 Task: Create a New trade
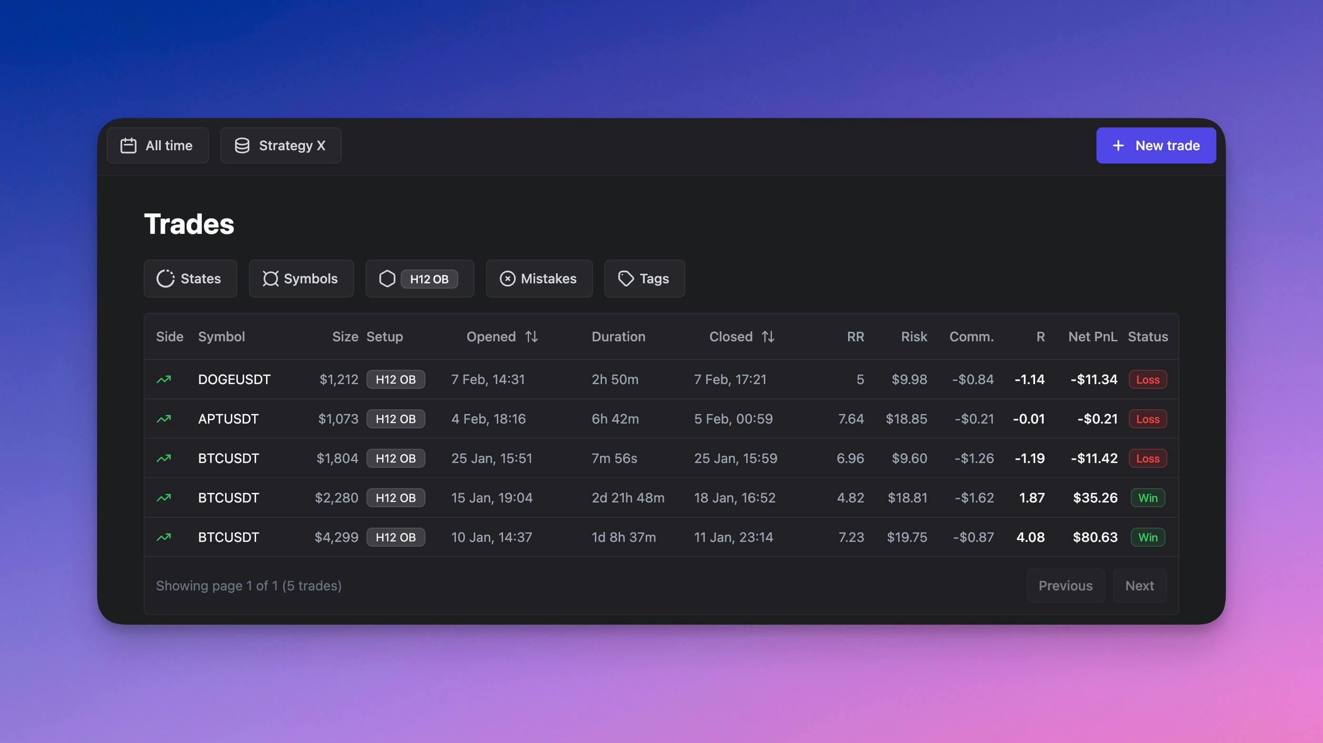(1156, 146)
